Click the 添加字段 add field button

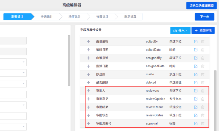point(203,30)
